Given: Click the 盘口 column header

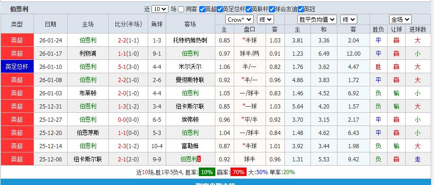Looking at the screenshot, I should [249, 29].
